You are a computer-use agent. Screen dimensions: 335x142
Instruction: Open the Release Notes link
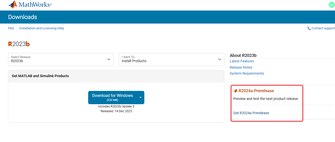click(x=241, y=67)
